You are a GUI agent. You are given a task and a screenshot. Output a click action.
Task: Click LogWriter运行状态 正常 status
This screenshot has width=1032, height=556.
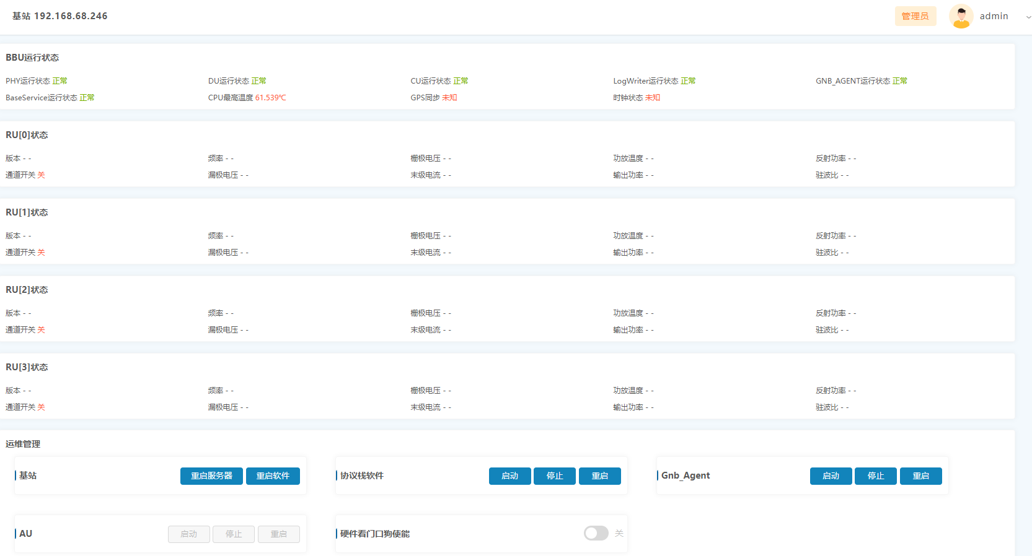(x=655, y=81)
